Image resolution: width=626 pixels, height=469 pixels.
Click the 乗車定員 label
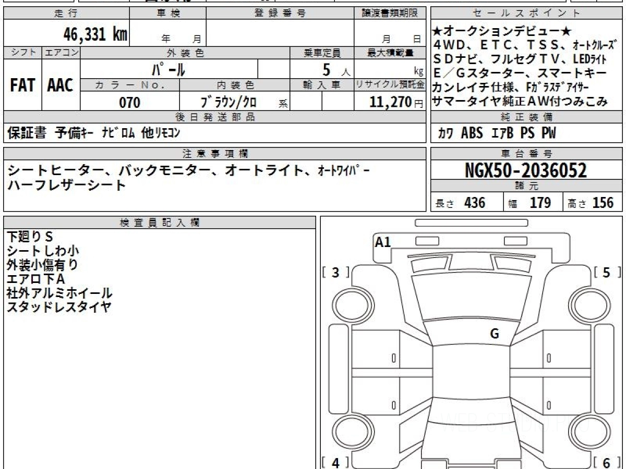322,53
